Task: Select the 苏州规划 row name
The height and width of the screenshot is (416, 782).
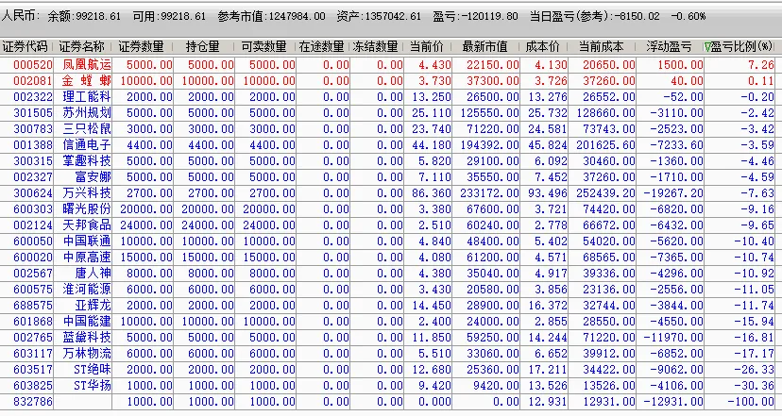Action: coord(87,113)
